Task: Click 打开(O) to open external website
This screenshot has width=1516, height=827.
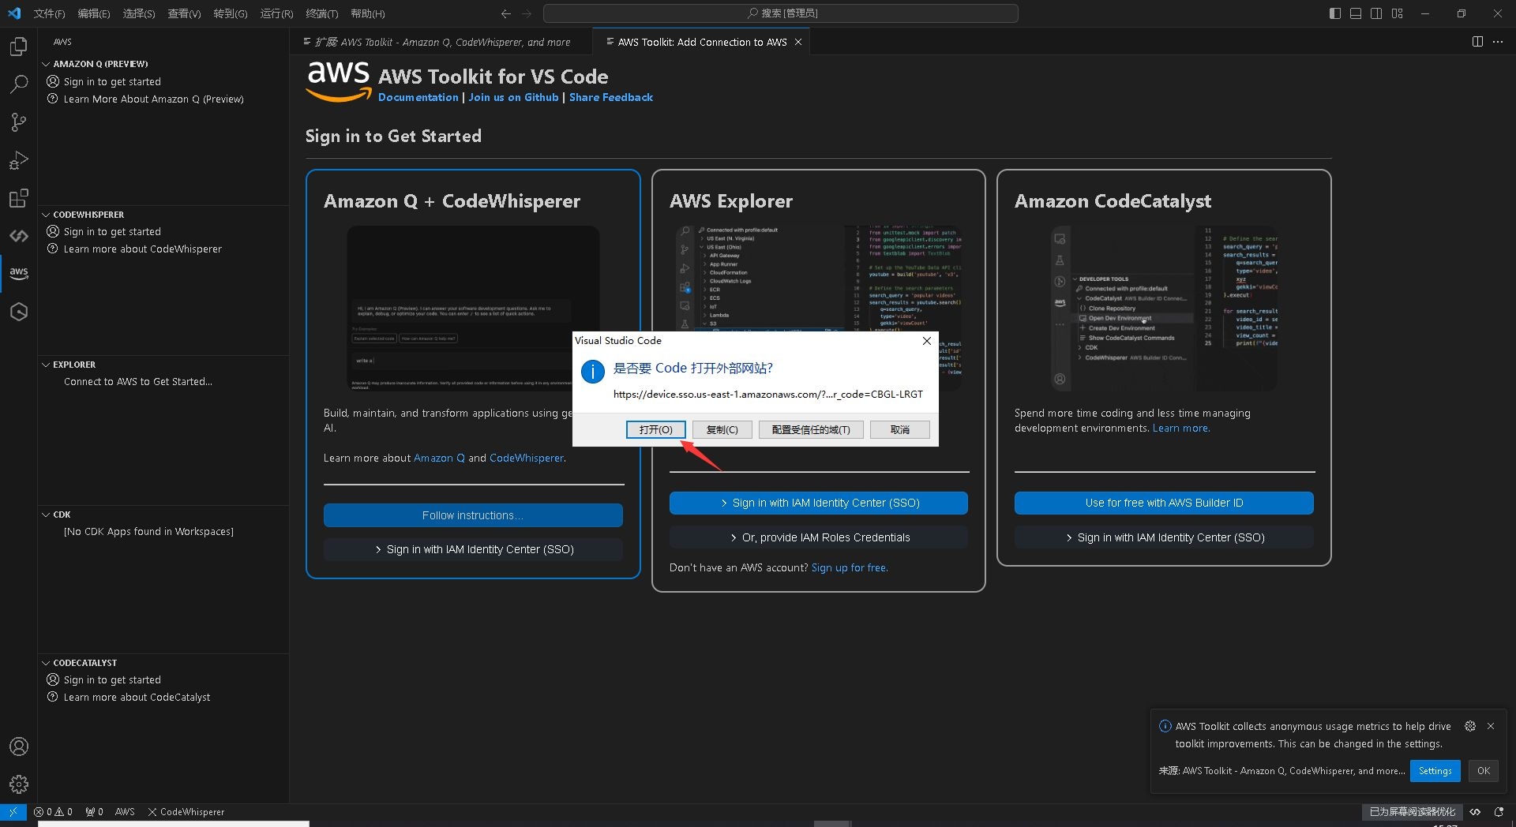Action: pyautogui.click(x=656, y=429)
